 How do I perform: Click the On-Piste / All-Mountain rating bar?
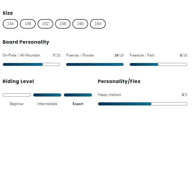tap(31, 64)
